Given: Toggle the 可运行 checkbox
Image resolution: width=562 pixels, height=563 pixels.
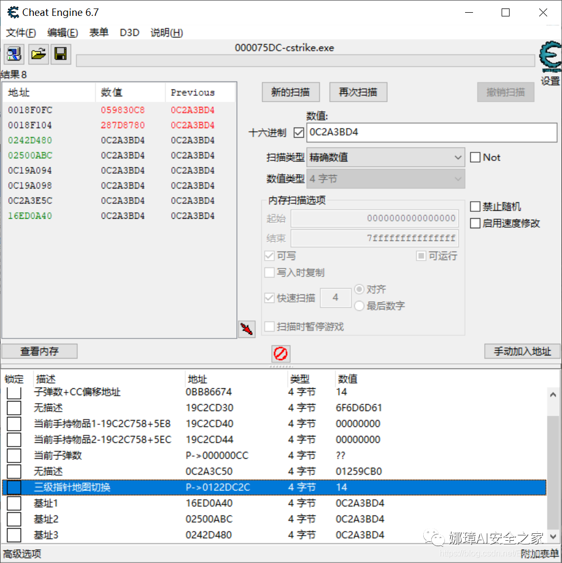Looking at the screenshot, I should pyautogui.click(x=421, y=256).
